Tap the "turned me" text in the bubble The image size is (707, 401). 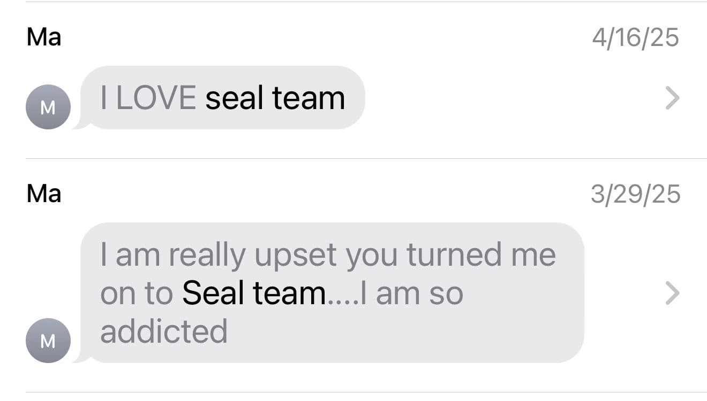point(481,255)
